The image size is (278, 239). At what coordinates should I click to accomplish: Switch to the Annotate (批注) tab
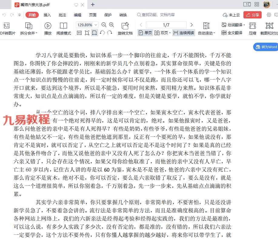(62, 15)
